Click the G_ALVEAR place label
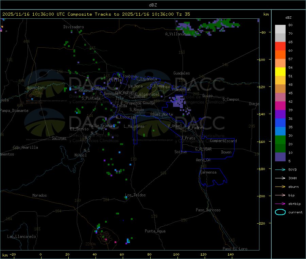 pyautogui.click(x=203, y=149)
